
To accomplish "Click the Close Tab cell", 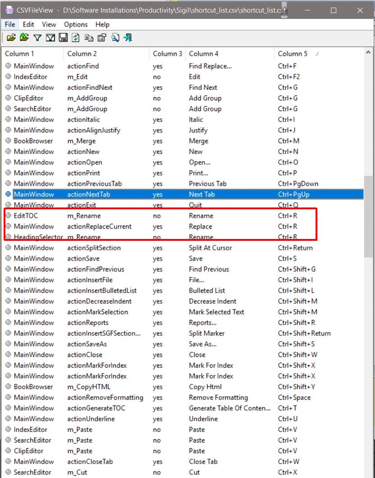I will (x=203, y=461).
